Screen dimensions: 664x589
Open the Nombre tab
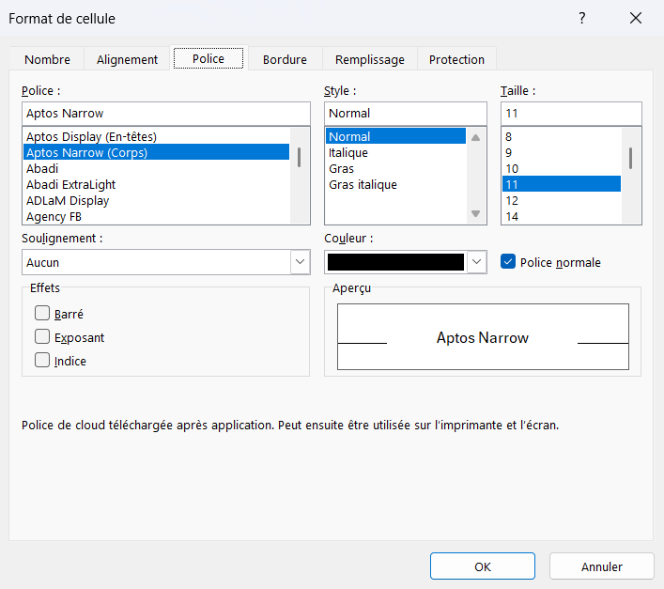(47, 59)
